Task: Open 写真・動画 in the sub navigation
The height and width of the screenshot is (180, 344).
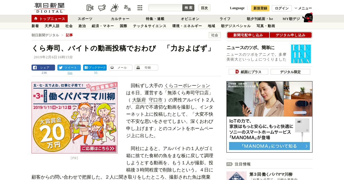Action: click(x=266, y=26)
